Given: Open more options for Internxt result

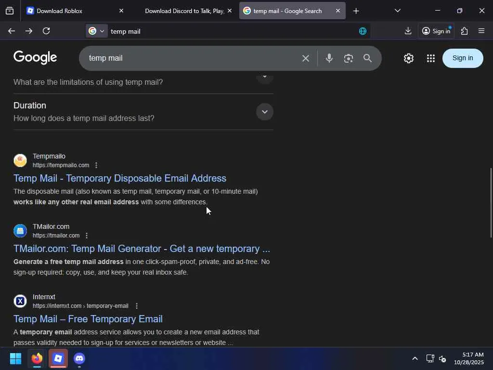Looking at the screenshot, I should [x=136, y=306].
